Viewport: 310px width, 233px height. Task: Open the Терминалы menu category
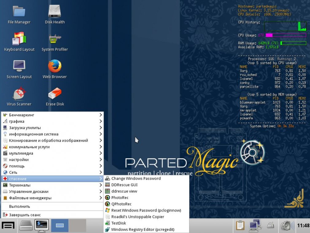[x=52, y=185]
